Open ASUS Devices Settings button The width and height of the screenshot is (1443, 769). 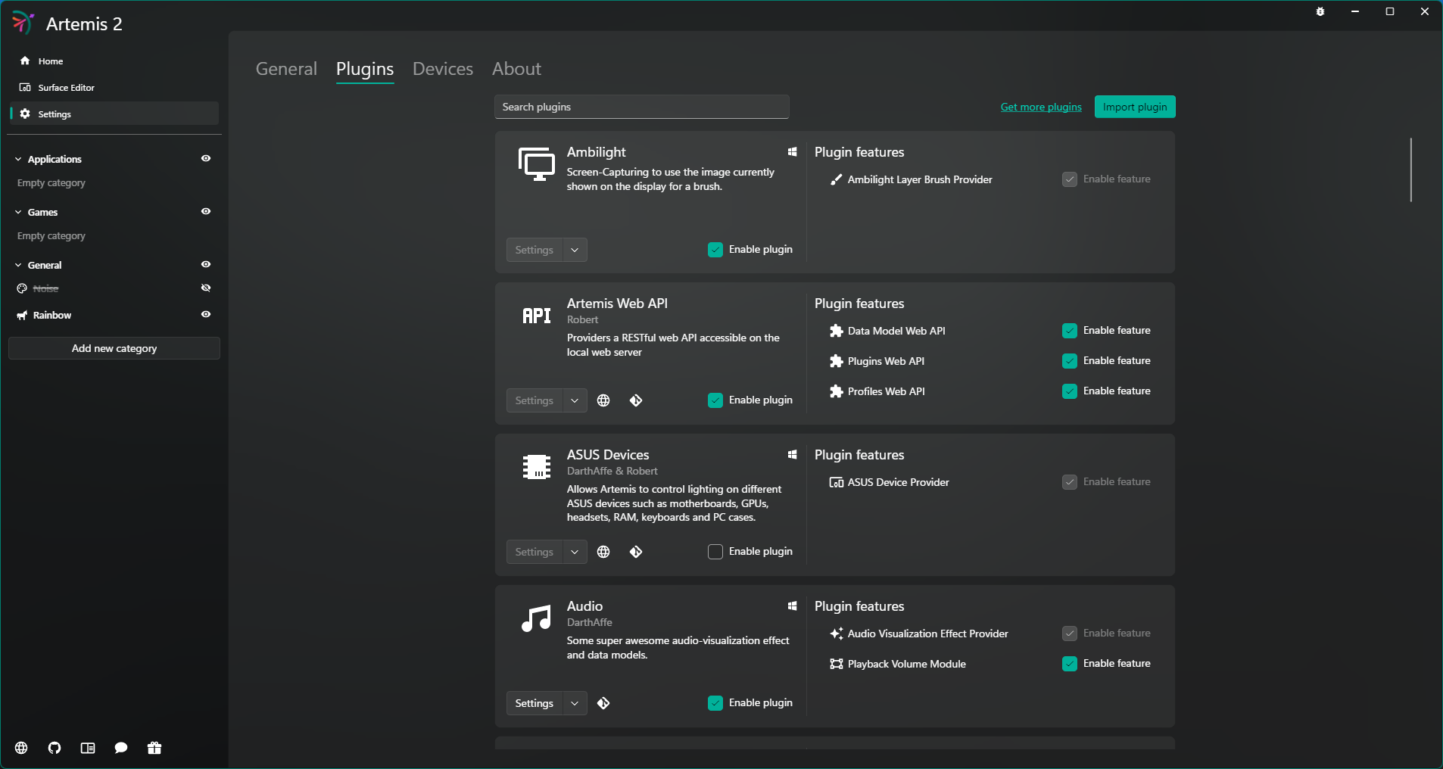(535, 552)
